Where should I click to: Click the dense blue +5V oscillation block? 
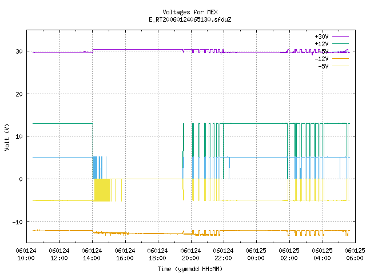tap(95, 167)
